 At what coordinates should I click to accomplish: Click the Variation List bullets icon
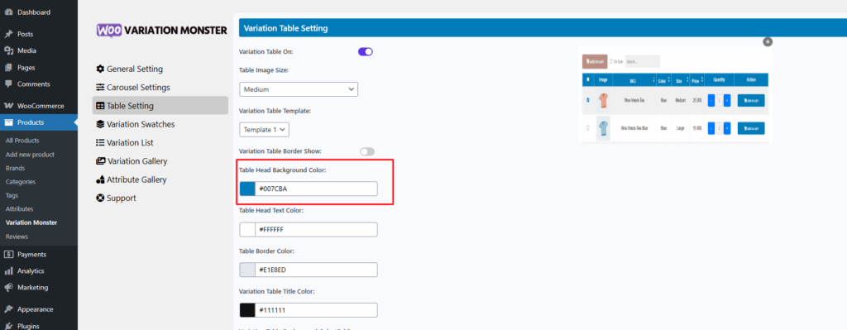pyautogui.click(x=100, y=142)
